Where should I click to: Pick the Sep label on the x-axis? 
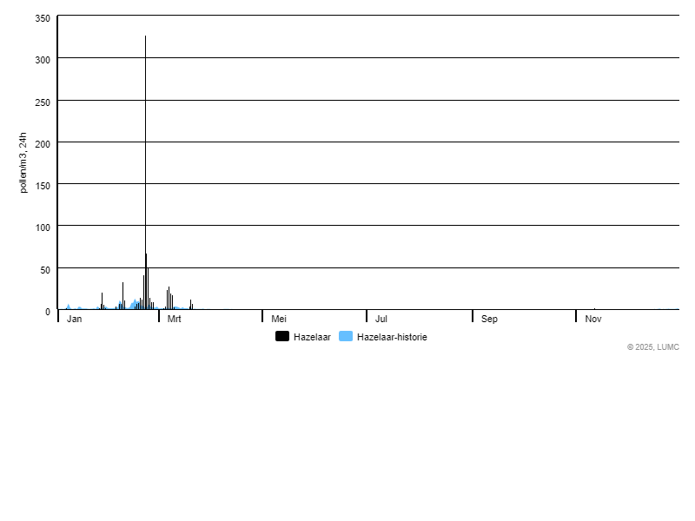[489, 320]
